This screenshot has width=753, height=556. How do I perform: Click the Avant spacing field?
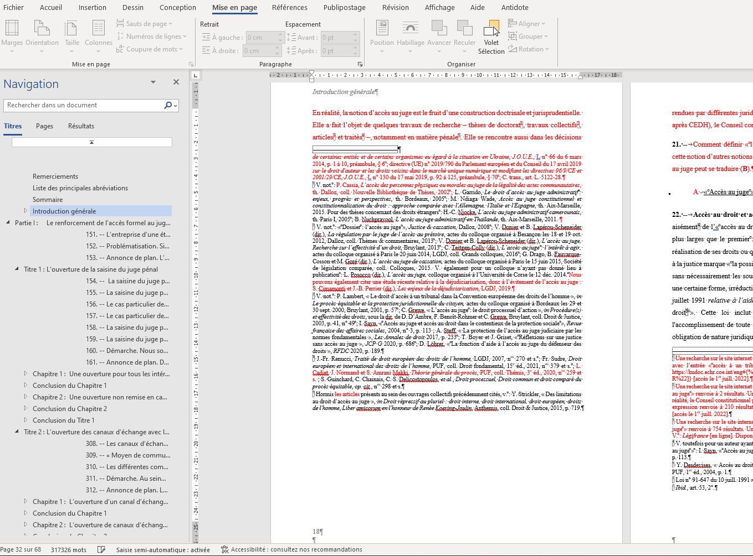[x=337, y=38]
